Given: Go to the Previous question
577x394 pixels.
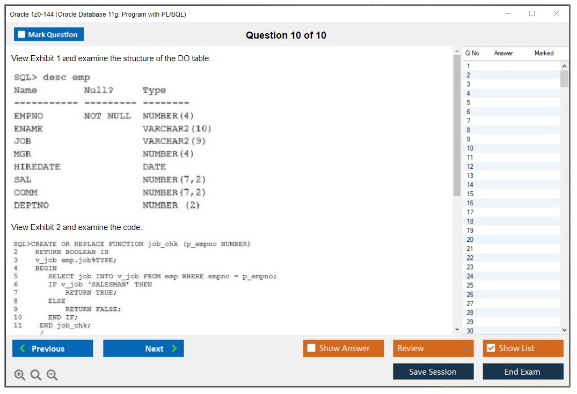Looking at the screenshot, I should pos(53,348).
